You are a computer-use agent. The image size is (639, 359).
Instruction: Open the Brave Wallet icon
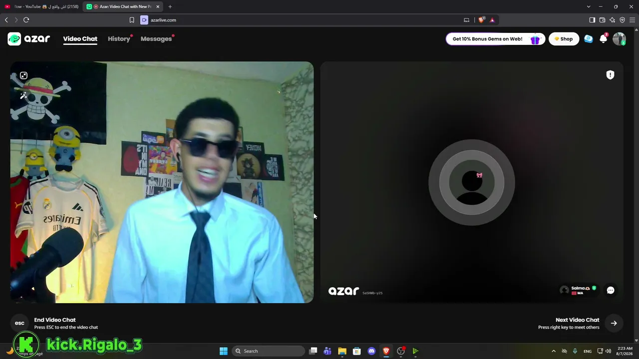click(602, 20)
